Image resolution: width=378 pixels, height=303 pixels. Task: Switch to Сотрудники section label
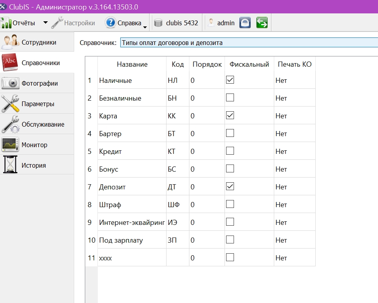tap(39, 43)
